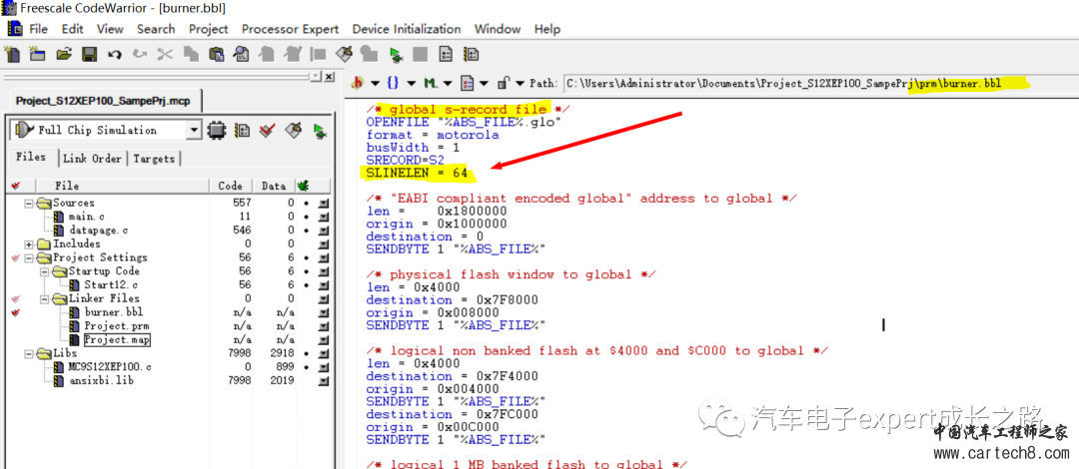This screenshot has height=469, width=1079.
Task: Open the View menu
Action: 110,29
